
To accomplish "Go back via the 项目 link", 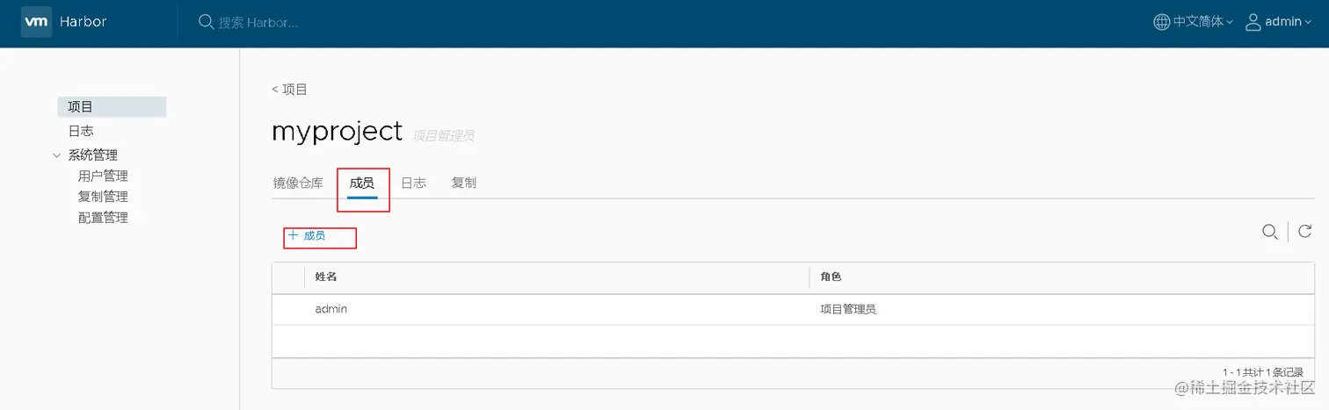I will click(289, 90).
